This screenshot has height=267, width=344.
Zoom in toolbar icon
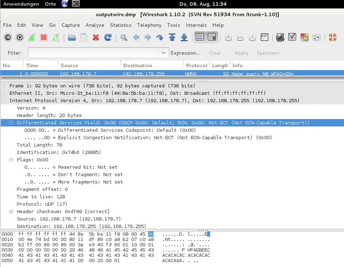(228, 37)
